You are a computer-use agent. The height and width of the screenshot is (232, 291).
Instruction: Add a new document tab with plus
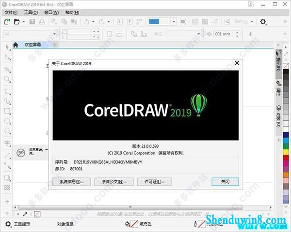tap(55, 45)
